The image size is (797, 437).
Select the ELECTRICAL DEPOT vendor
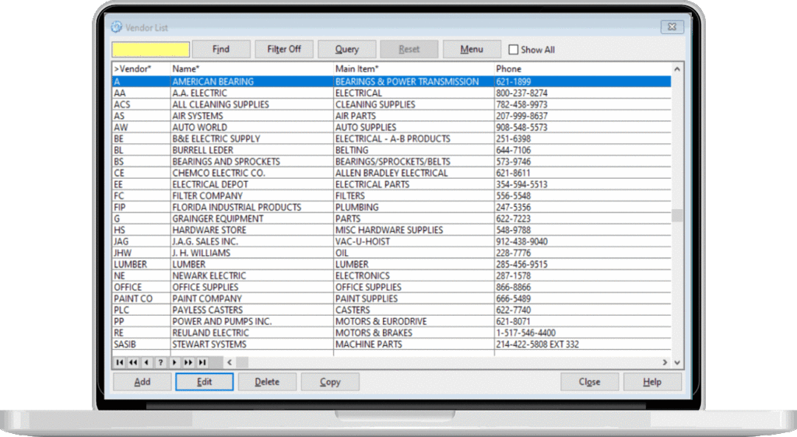click(x=391, y=184)
